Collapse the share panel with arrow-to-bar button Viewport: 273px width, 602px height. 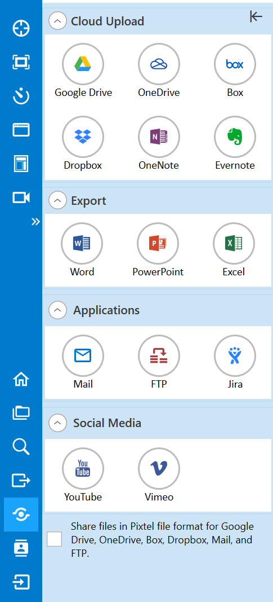[x=256, y=16]
